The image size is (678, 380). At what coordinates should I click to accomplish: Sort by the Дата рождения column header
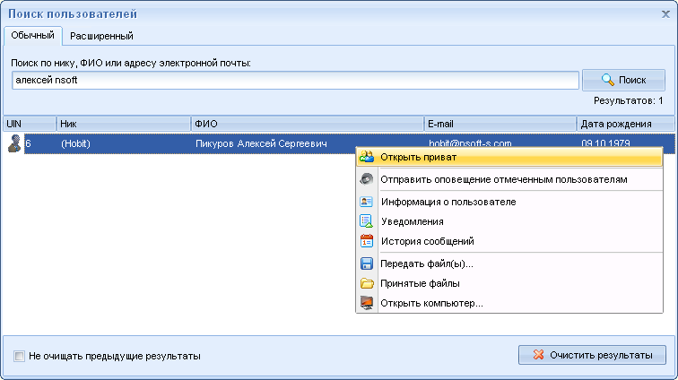click(x=624, y=123)
